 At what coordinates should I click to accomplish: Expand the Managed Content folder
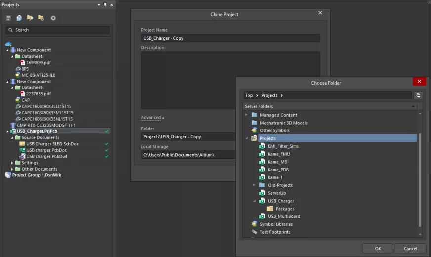(x=247, y=115)
